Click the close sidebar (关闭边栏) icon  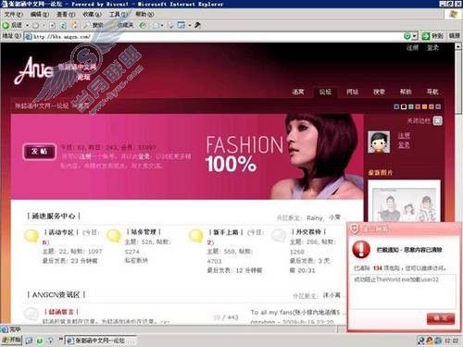[x=437, y=120]
